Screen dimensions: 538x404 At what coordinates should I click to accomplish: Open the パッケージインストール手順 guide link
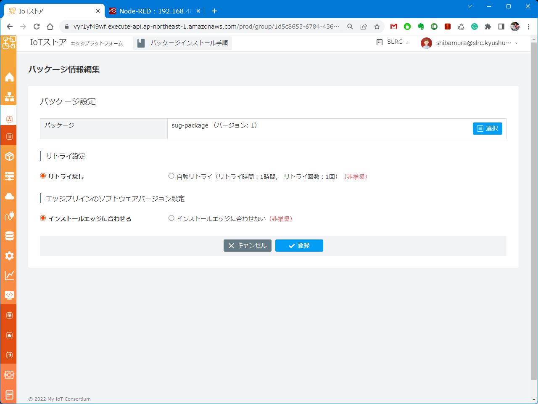pyautogui.click(x=182, y=43)
